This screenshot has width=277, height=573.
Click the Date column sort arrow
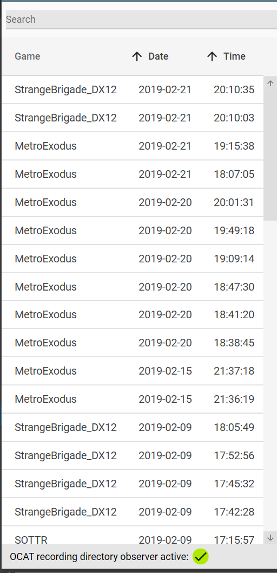coord(137,56)
